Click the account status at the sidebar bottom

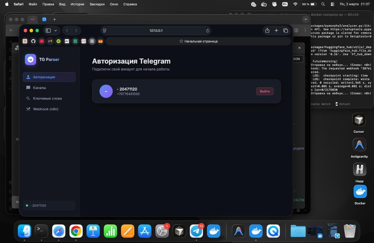tap(49, 205)
